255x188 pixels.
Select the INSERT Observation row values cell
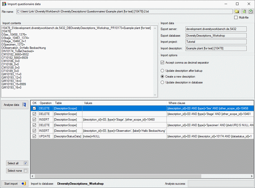pyautogui.click(x=124, y=131)
